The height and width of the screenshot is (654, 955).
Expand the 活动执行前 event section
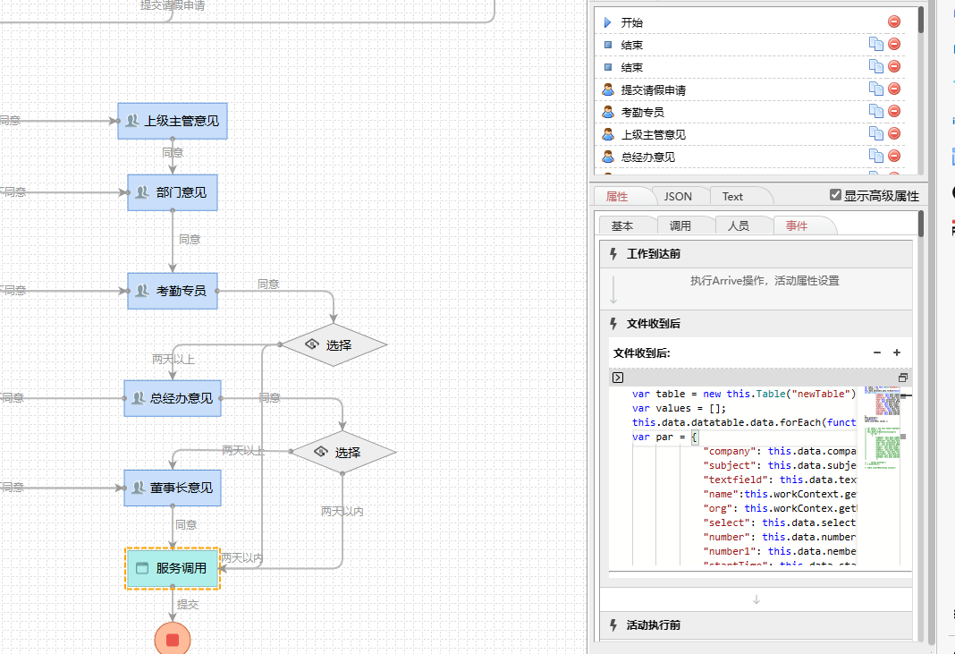pyautogui.click(x=756, y=624)
